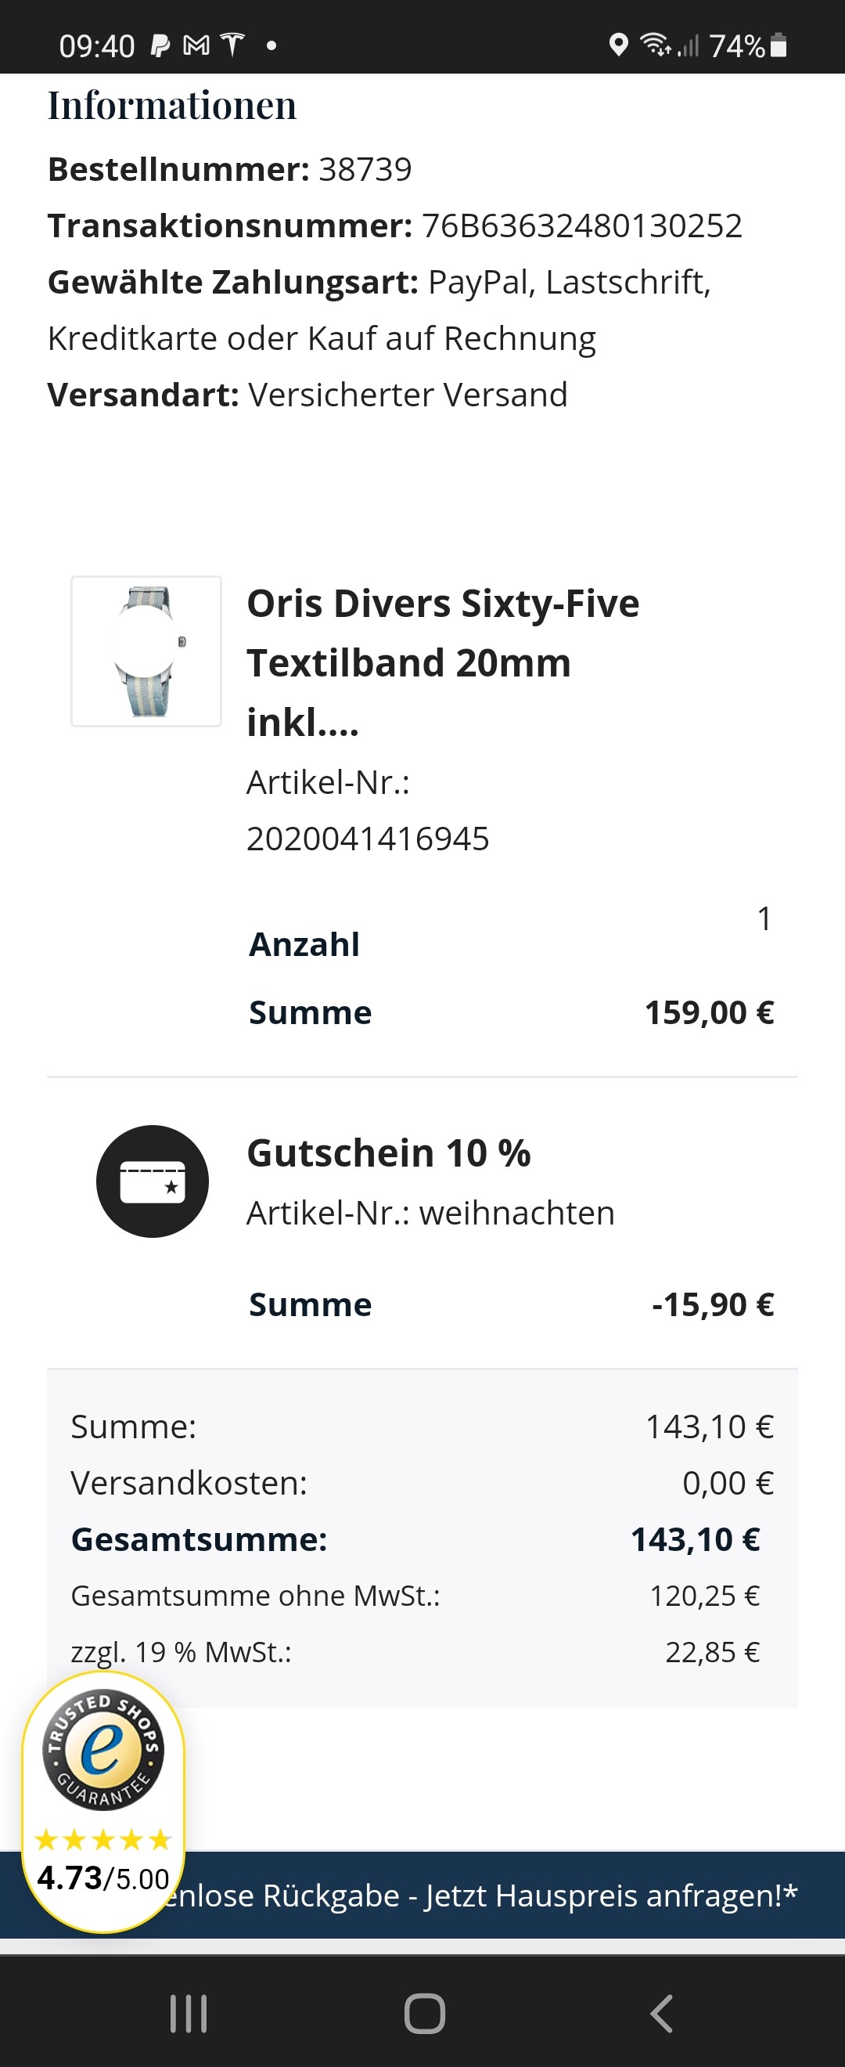
Task: Tap the Trusted Shops star rating
Action: coord(103,1838)
